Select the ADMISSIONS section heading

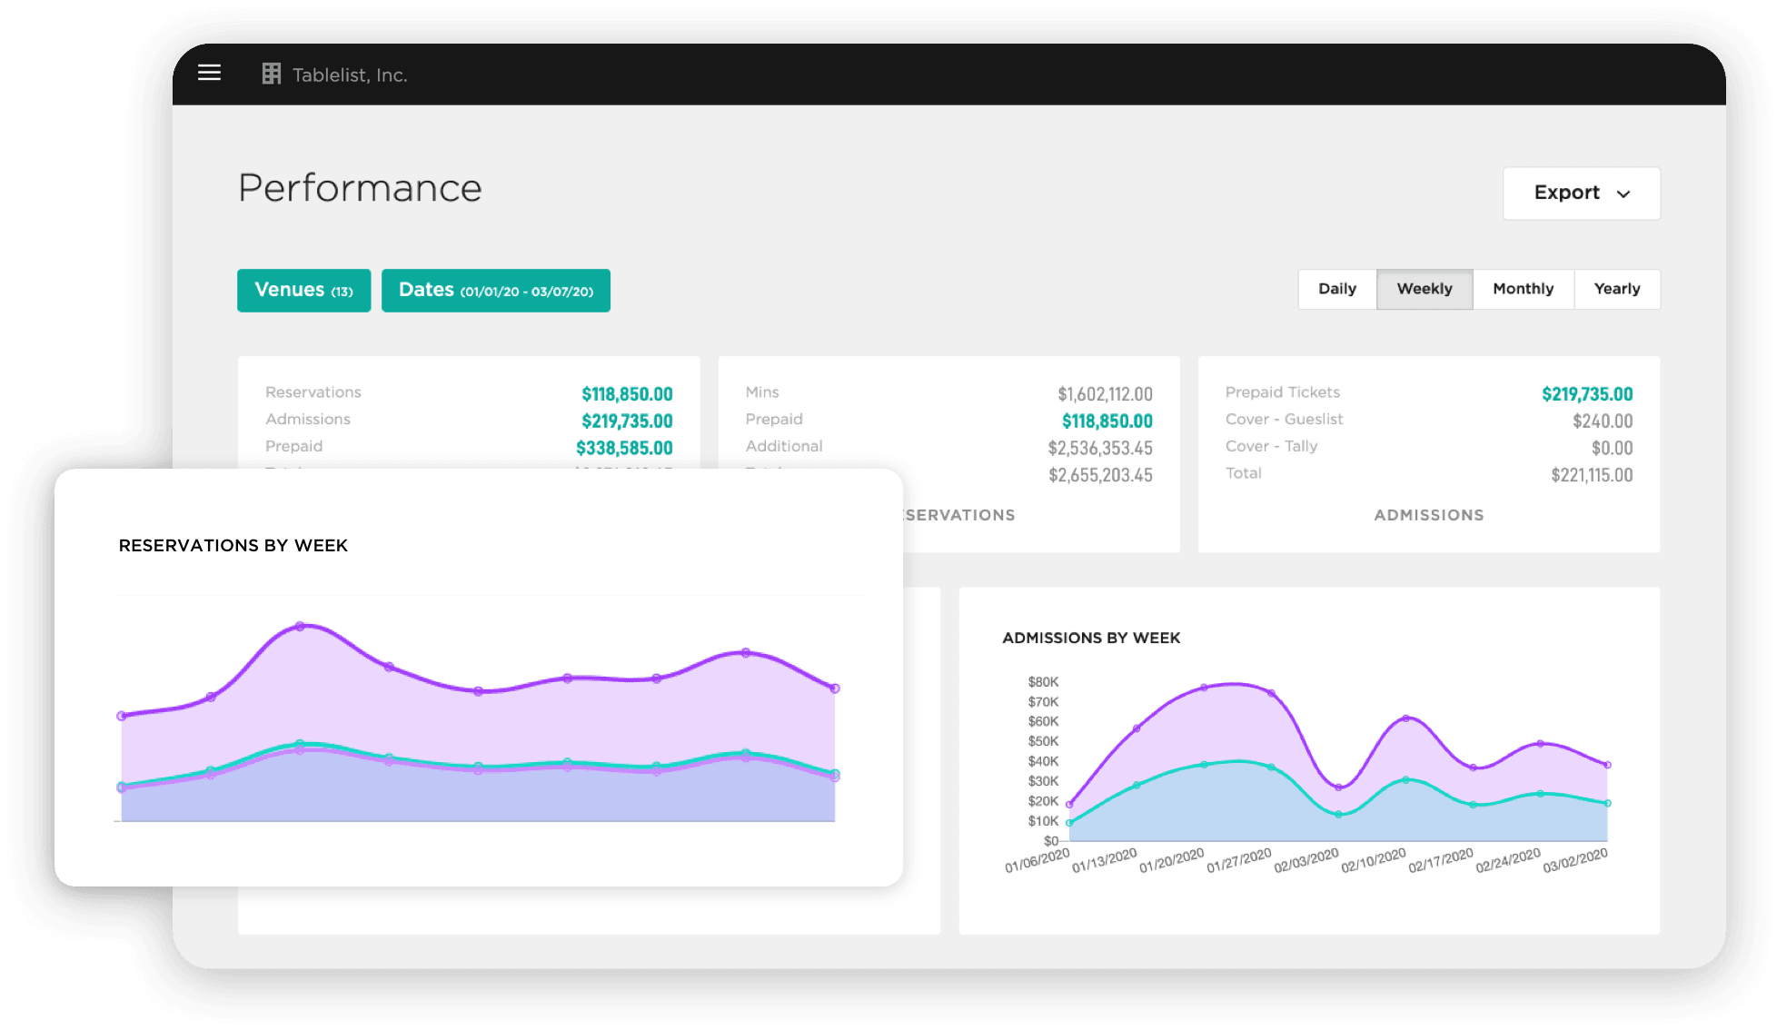1428,515
